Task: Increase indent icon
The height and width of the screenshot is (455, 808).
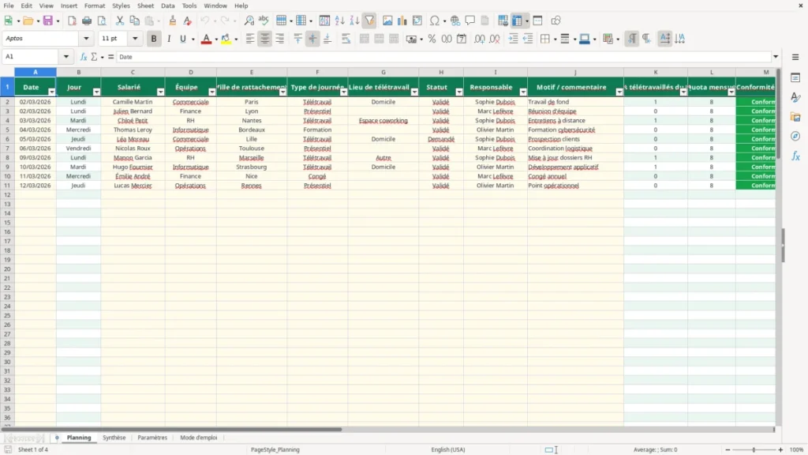Action: [x=513, y=39]
